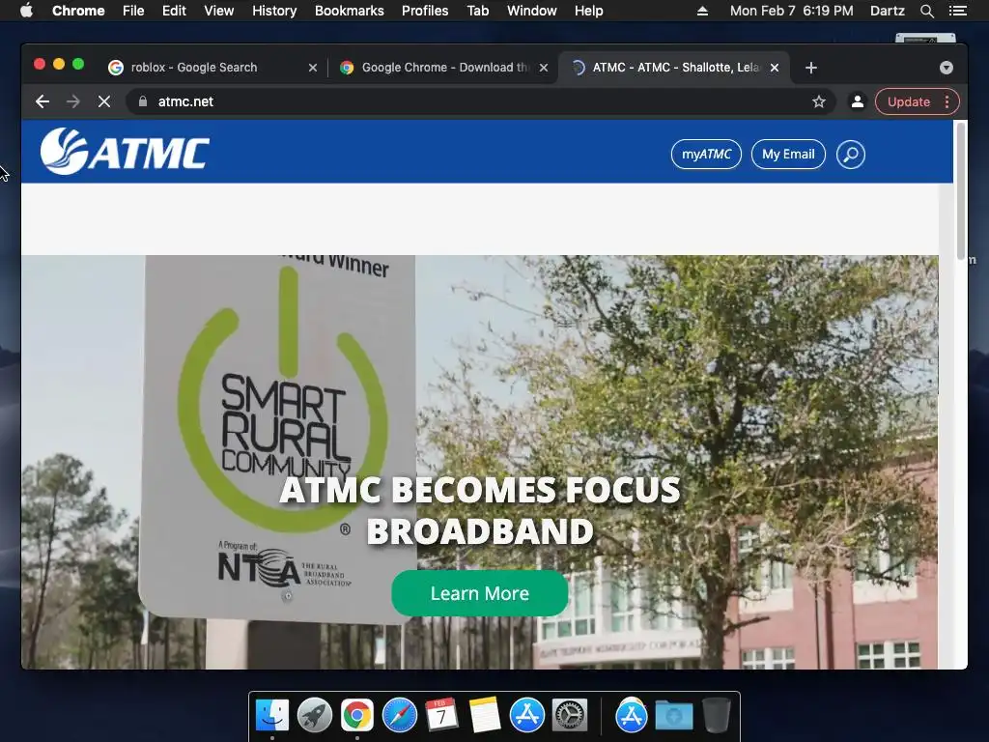Open the App Store icon beside Notes

click(526, 716)
